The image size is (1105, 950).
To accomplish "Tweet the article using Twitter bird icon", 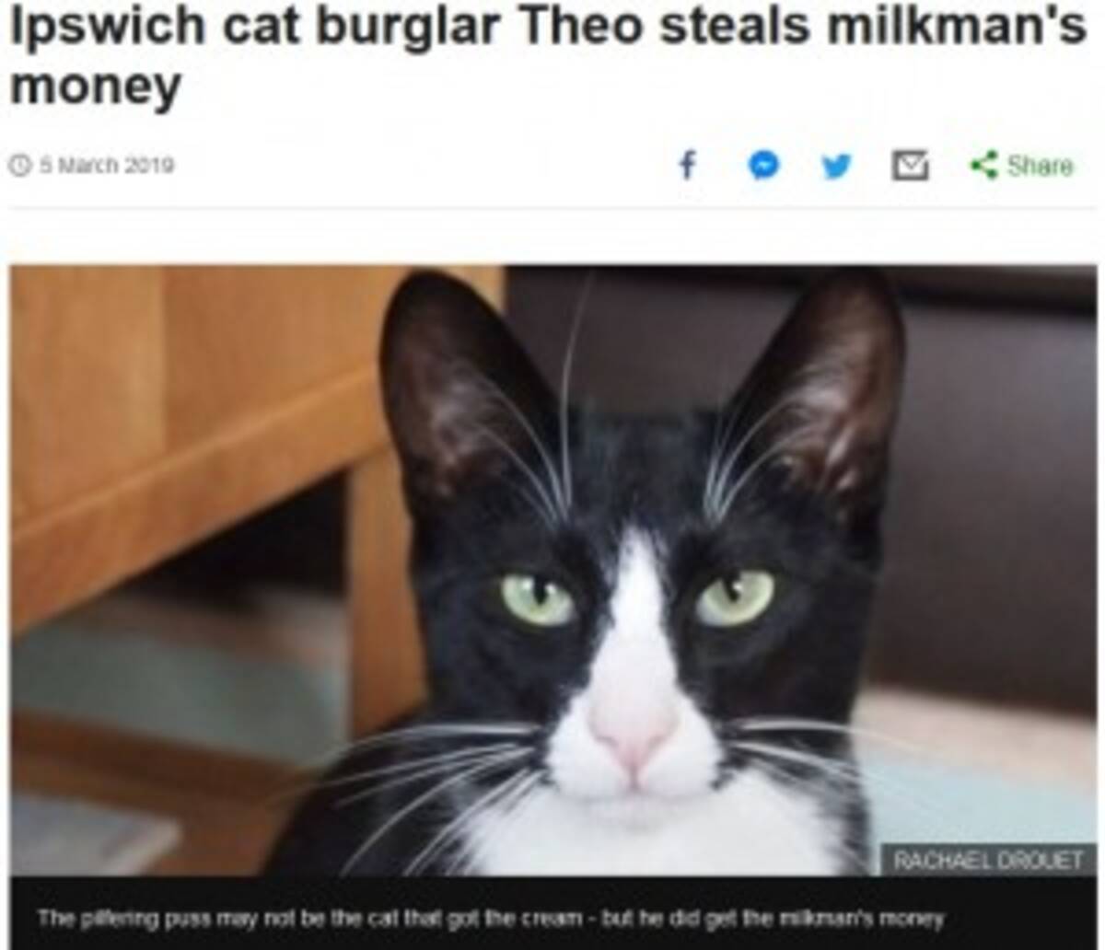I will point(836,166).
